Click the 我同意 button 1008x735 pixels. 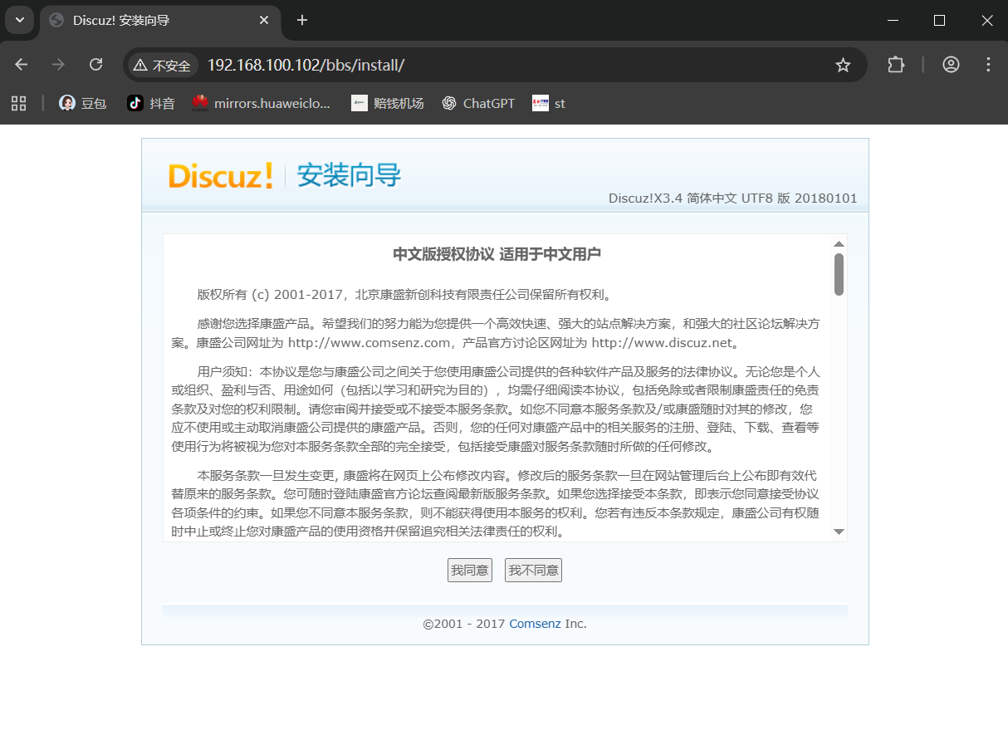[469, 570]
